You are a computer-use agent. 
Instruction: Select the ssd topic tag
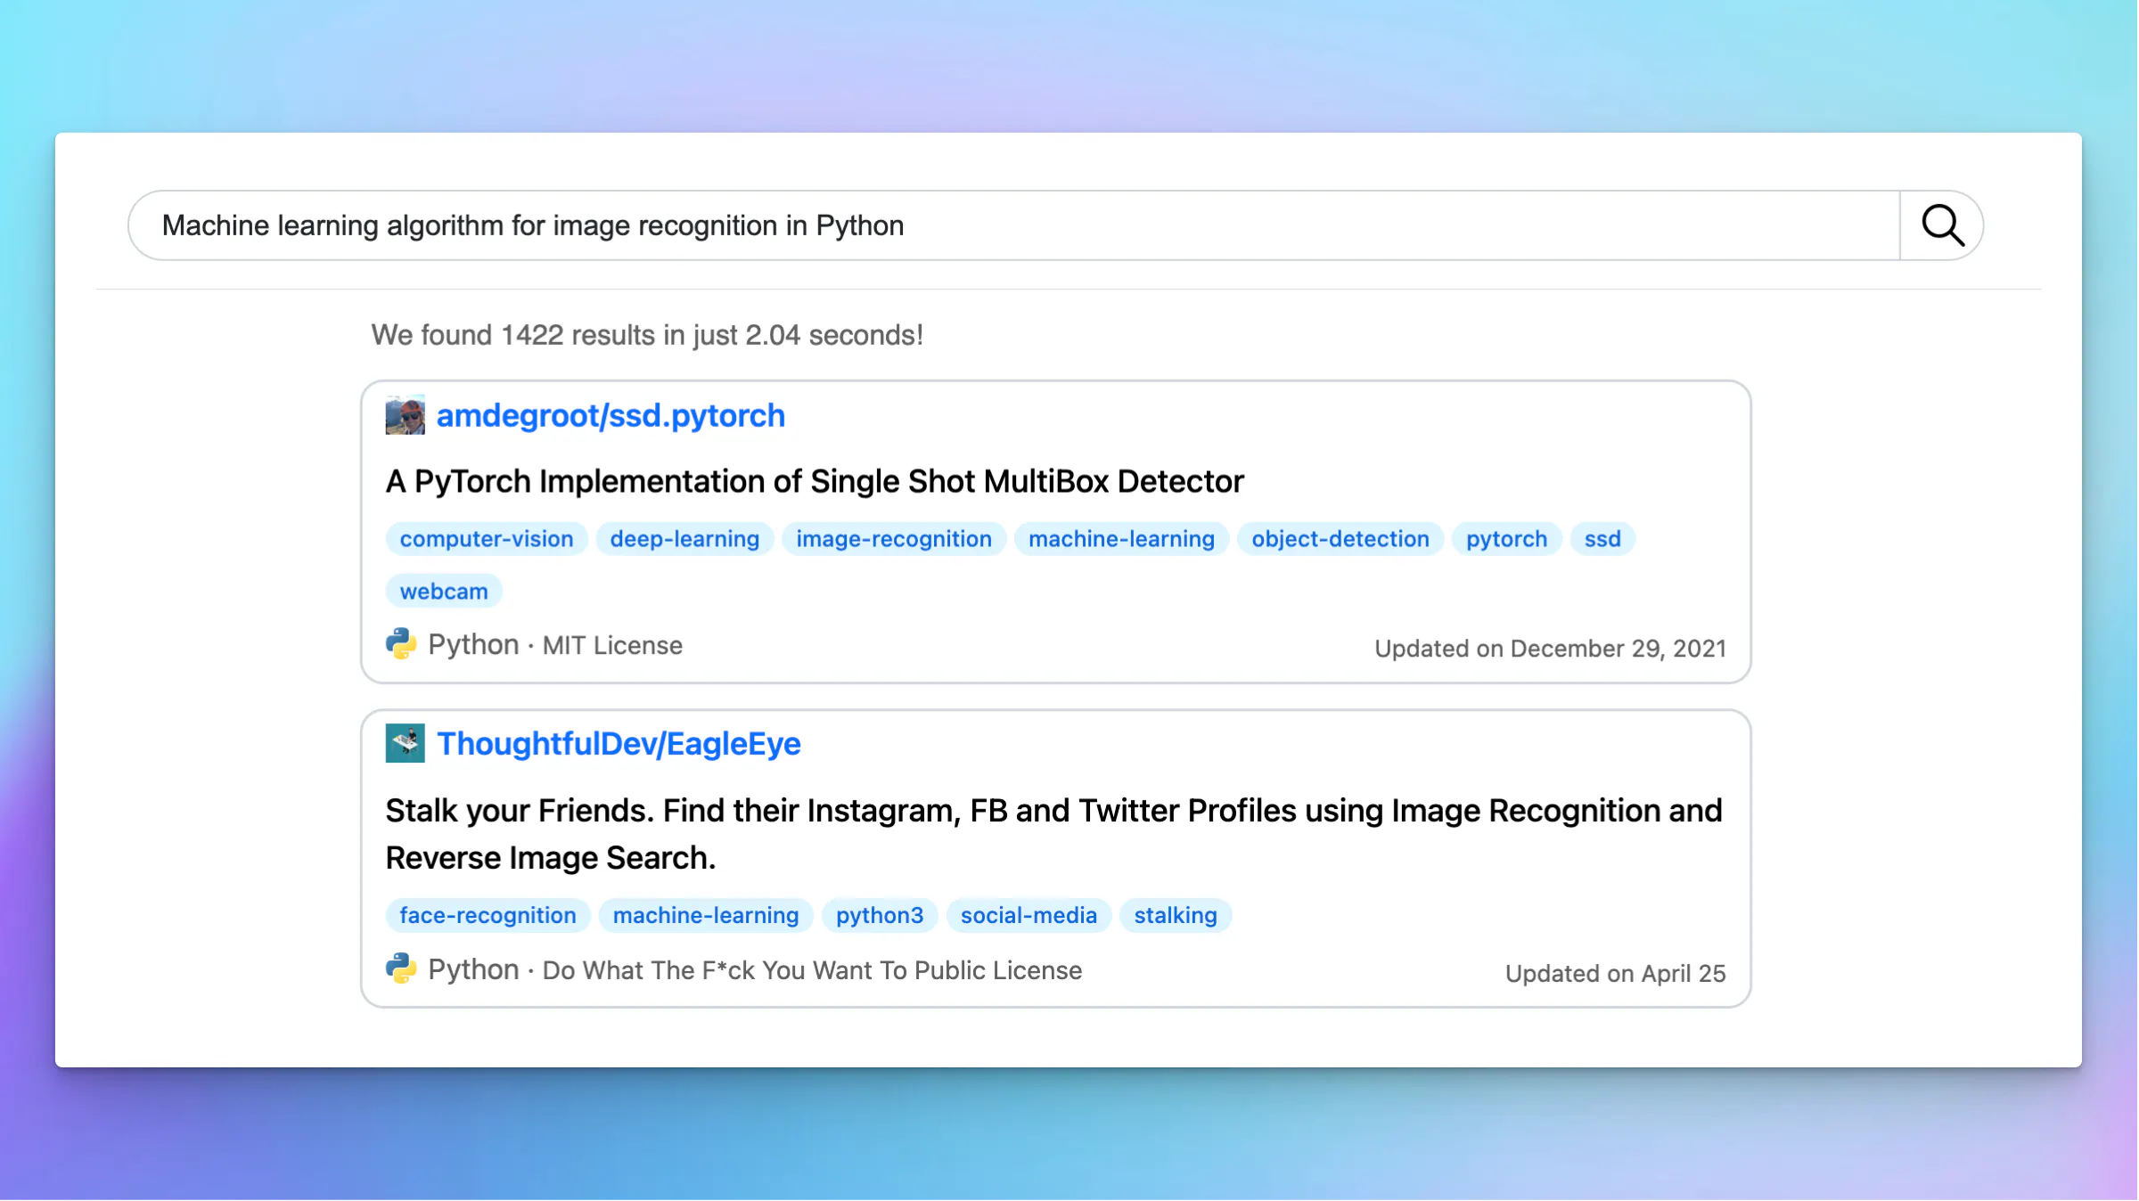tap(1602, 539)
